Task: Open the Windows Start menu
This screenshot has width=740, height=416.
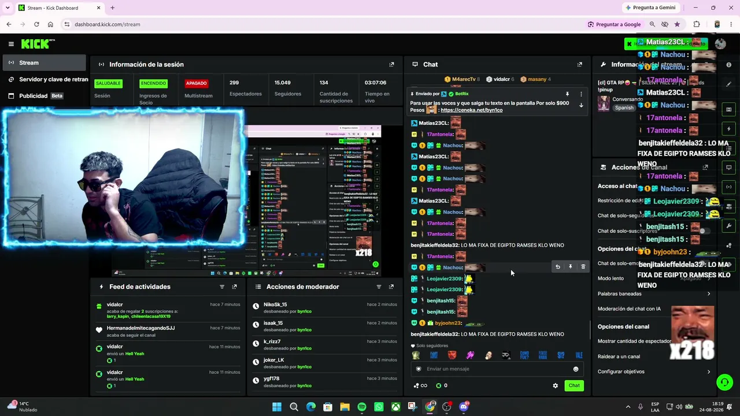Action: coord(277,407)
